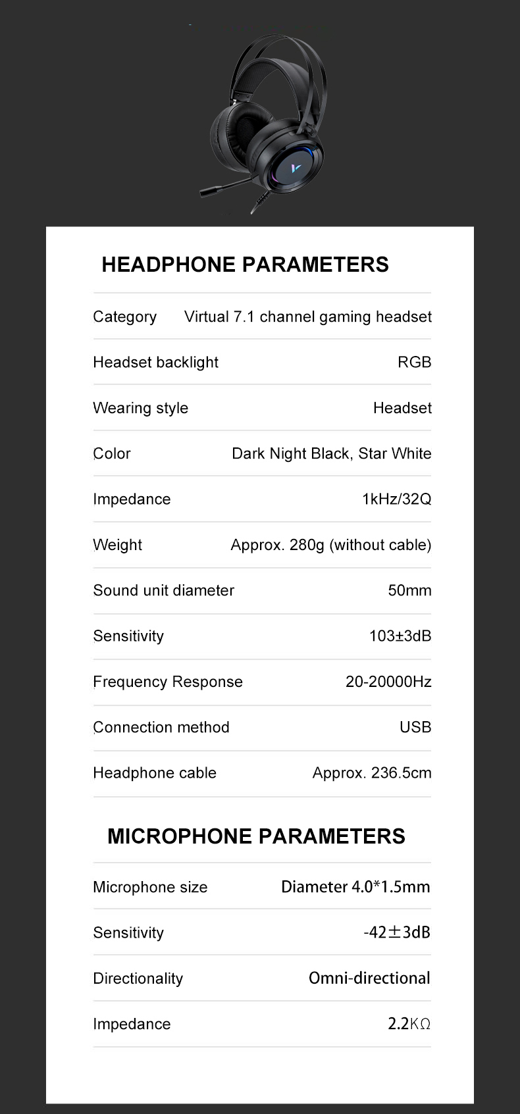
Task: Click the Microphone size label
Action: 150,888
